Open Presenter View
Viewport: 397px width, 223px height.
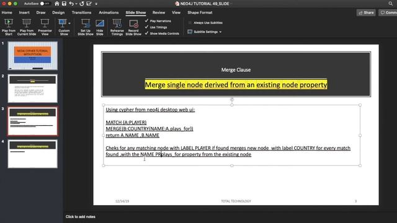[45, 27]
